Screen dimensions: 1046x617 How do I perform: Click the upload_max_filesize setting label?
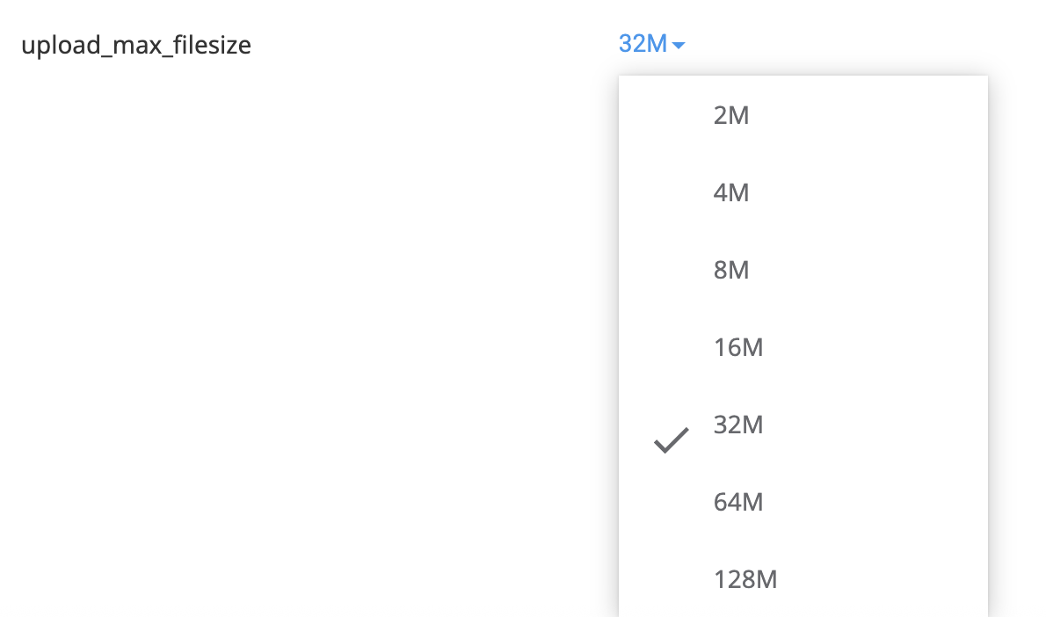(x=135, y=45)
